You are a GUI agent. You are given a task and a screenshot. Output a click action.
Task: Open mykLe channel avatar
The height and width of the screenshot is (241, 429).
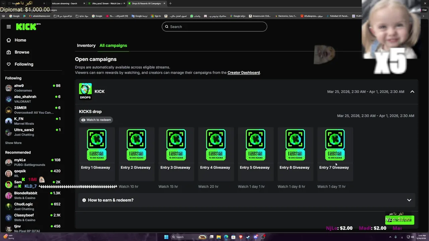click(9, 162)
